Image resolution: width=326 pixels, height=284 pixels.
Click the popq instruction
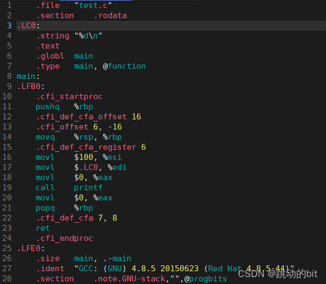pyautogui.click(x=45, y=208)
